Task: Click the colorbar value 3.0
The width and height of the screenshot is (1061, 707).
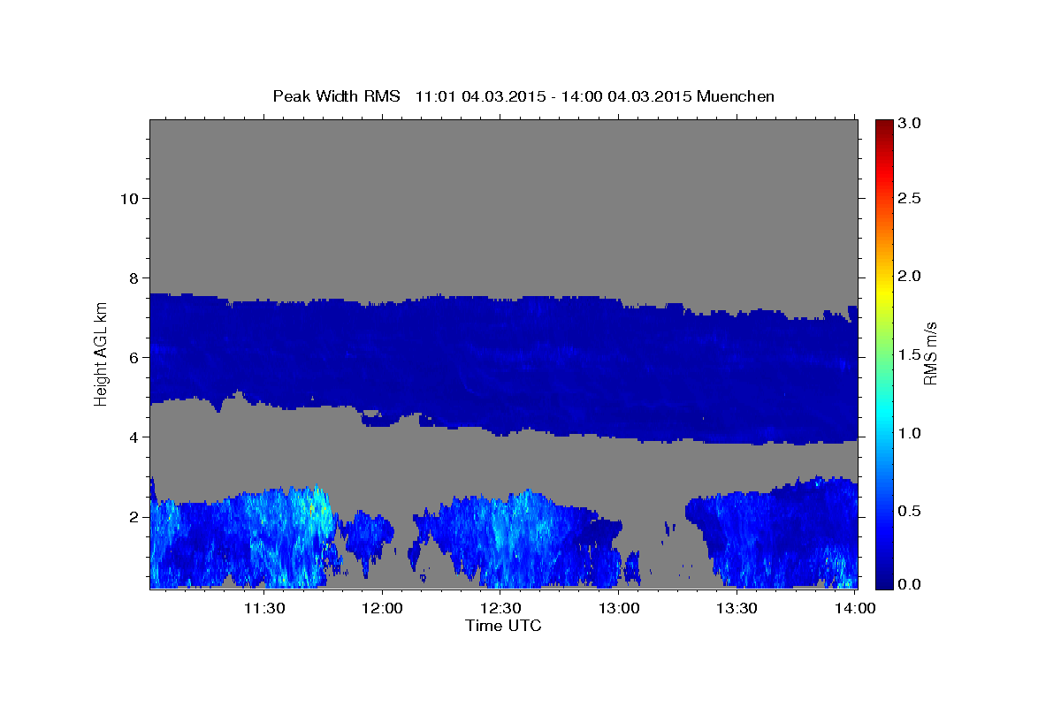Action: (910, 123)
